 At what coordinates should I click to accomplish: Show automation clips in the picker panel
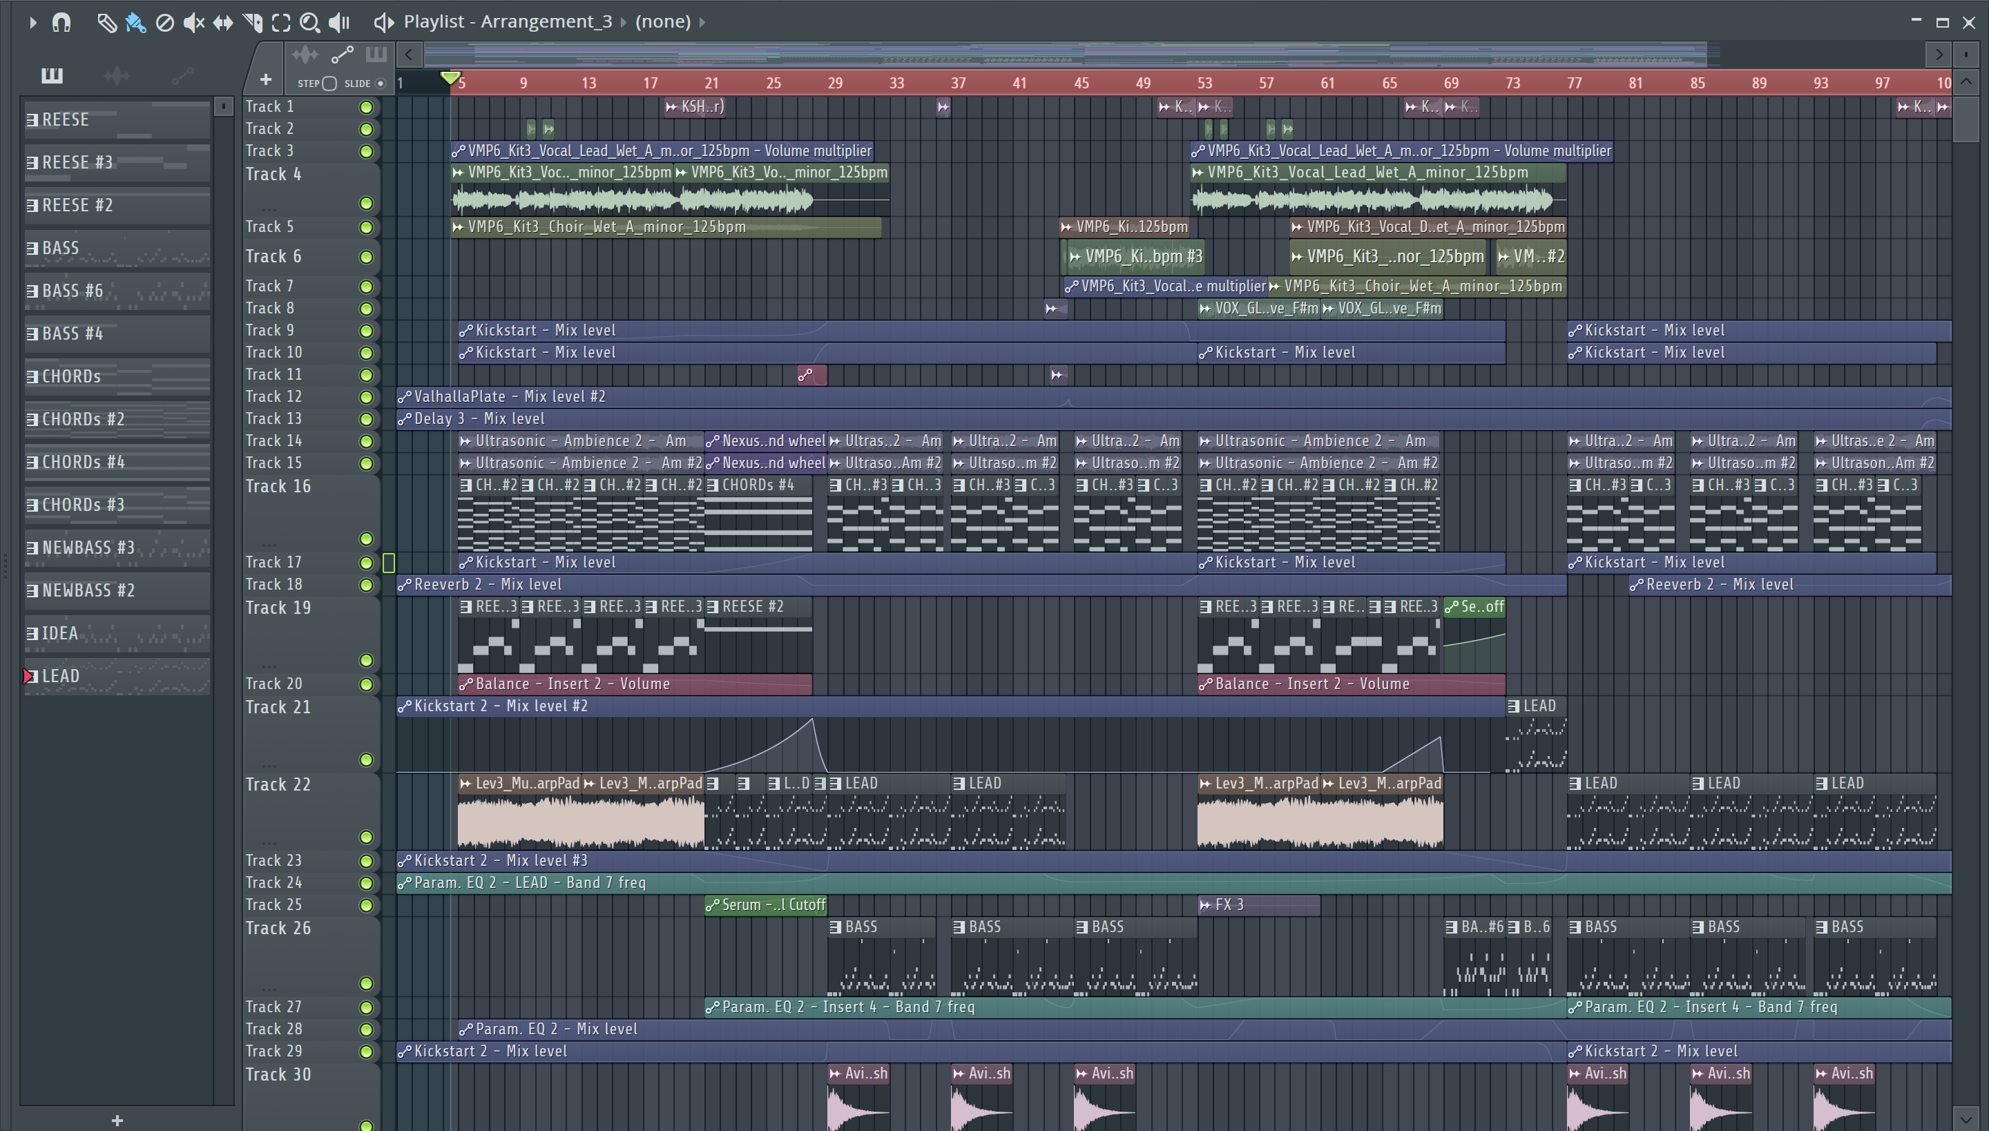pyautogui.click(x=182, y=75)
